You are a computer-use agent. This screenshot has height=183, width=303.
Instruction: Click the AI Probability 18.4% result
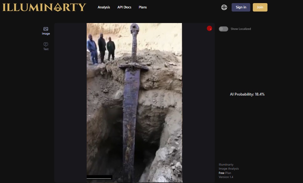coord(247,94)
